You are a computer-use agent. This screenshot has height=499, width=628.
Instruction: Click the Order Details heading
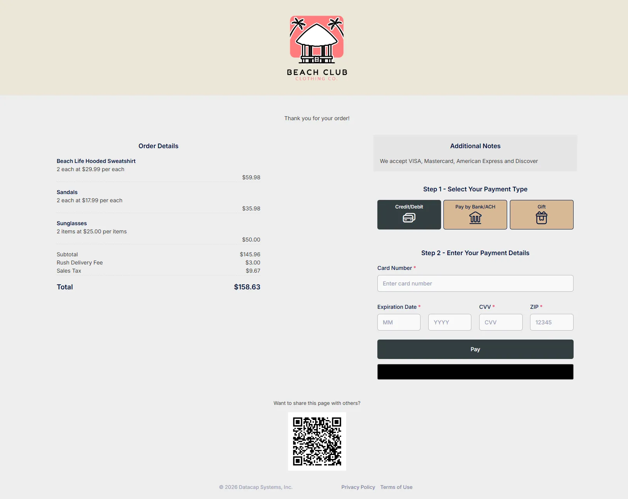click(x=158, y=146)
